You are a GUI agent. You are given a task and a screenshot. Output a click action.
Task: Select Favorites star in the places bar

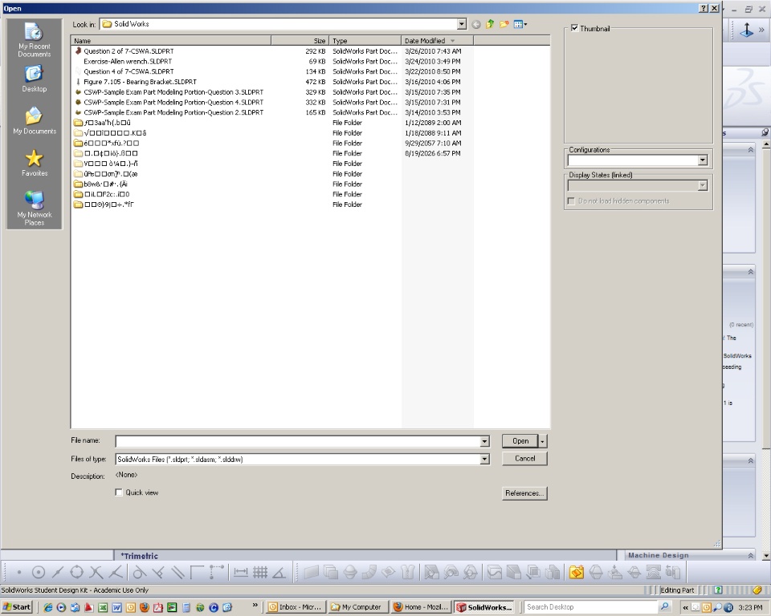35,163
